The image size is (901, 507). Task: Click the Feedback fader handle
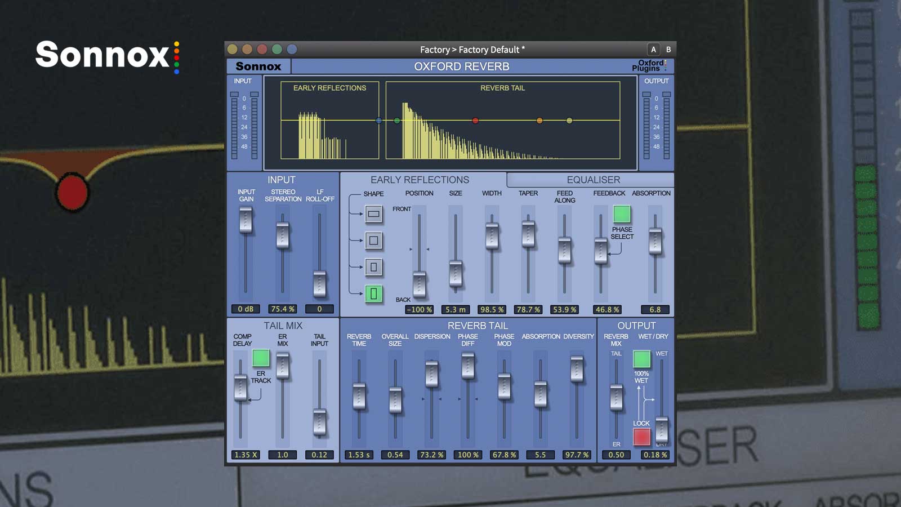(601, 251)
